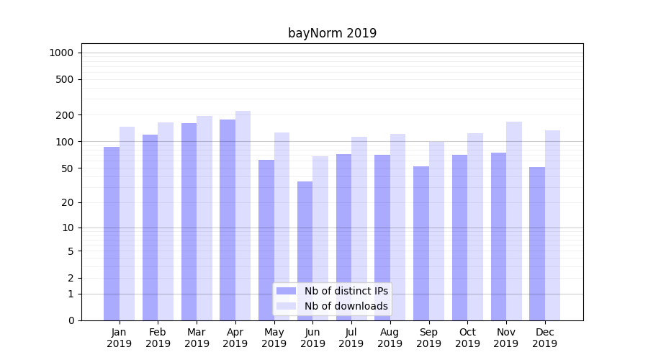Click the 'Nb of distinct IPs' legend swatch

[x=286, y=291]
